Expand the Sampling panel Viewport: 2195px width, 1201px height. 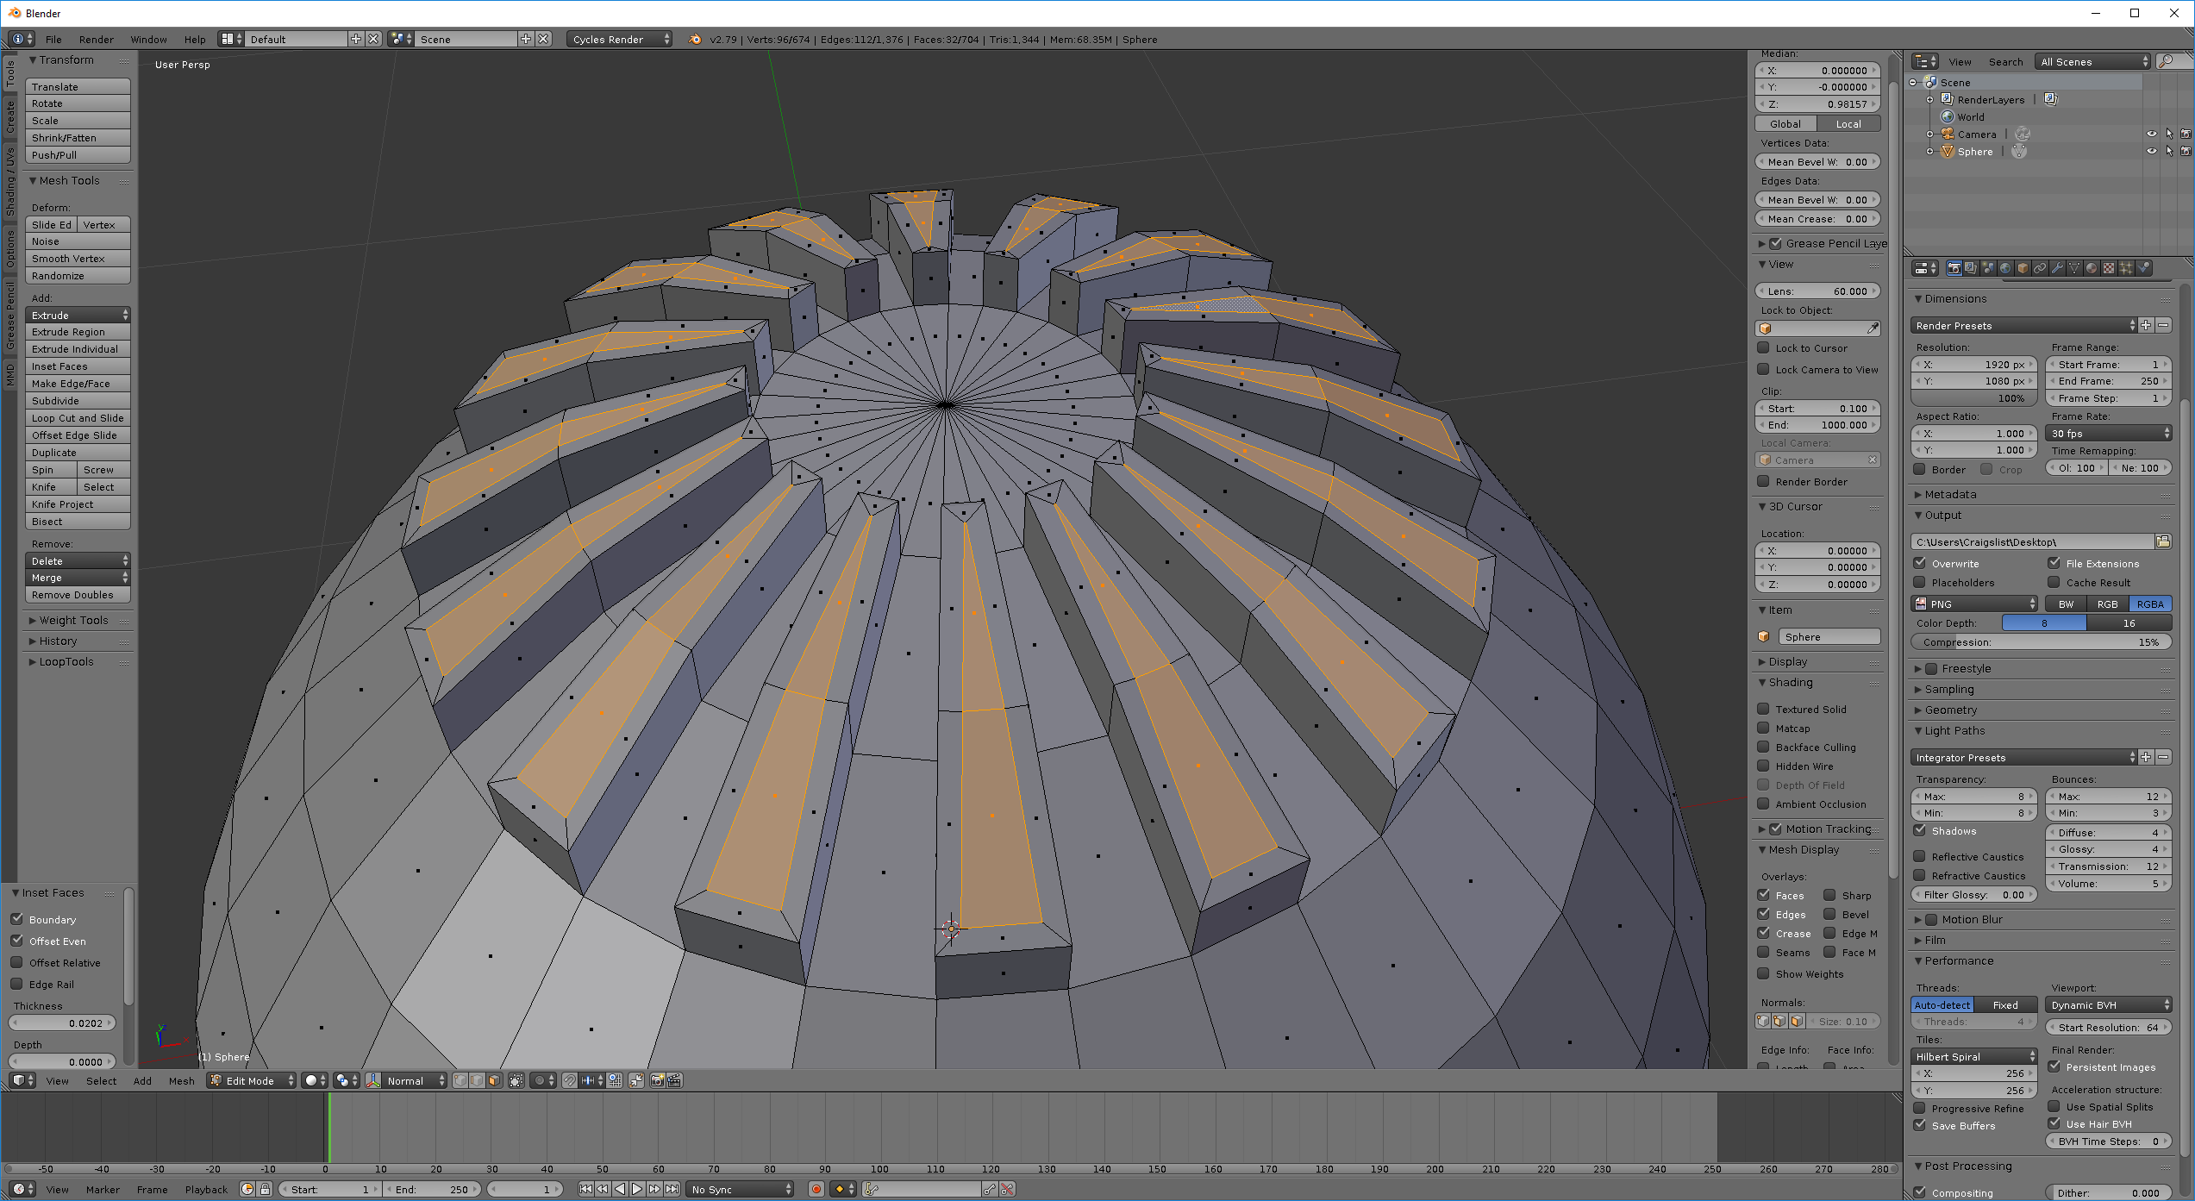pyautogui.click(x=1948, y=689)
